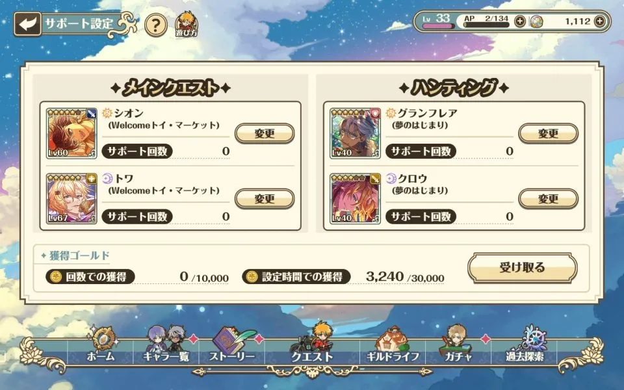Viewport: 624px width, 390px height.
Task: Click 変更 next to クロウ
Action: 548,199
